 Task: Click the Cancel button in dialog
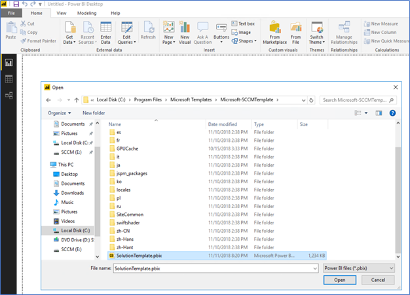(378, 280)
